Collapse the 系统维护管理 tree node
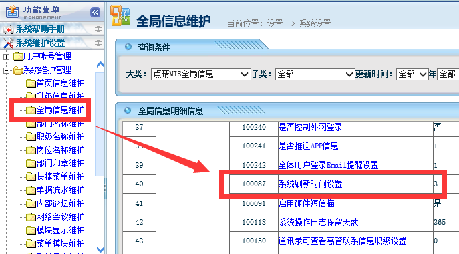 click(x=6, y=70)
